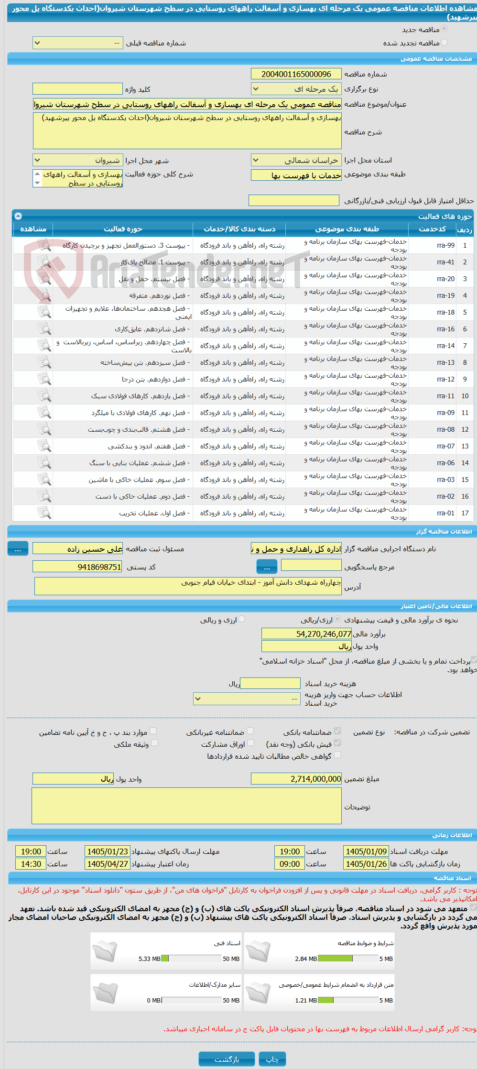The height and width of the screenshot is (1069, 477).
Task: Open the view icon for row rra-11
Action: click(44, 396)
